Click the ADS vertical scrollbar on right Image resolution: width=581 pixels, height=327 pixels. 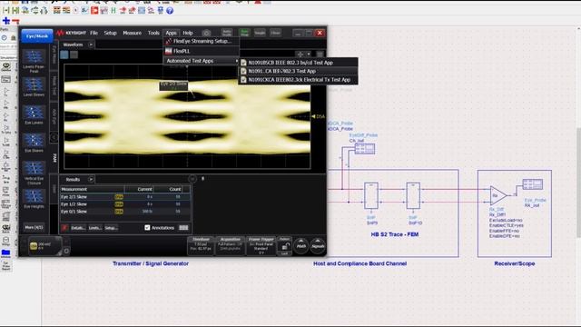coord(578,183)
